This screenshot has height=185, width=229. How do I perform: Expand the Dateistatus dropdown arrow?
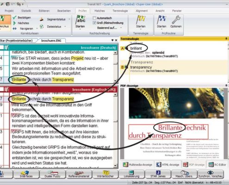[x=65, y=26]
